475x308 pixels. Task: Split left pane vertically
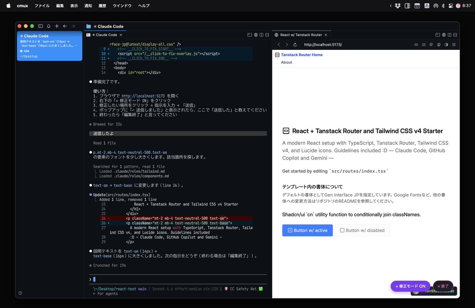(261, 35)
